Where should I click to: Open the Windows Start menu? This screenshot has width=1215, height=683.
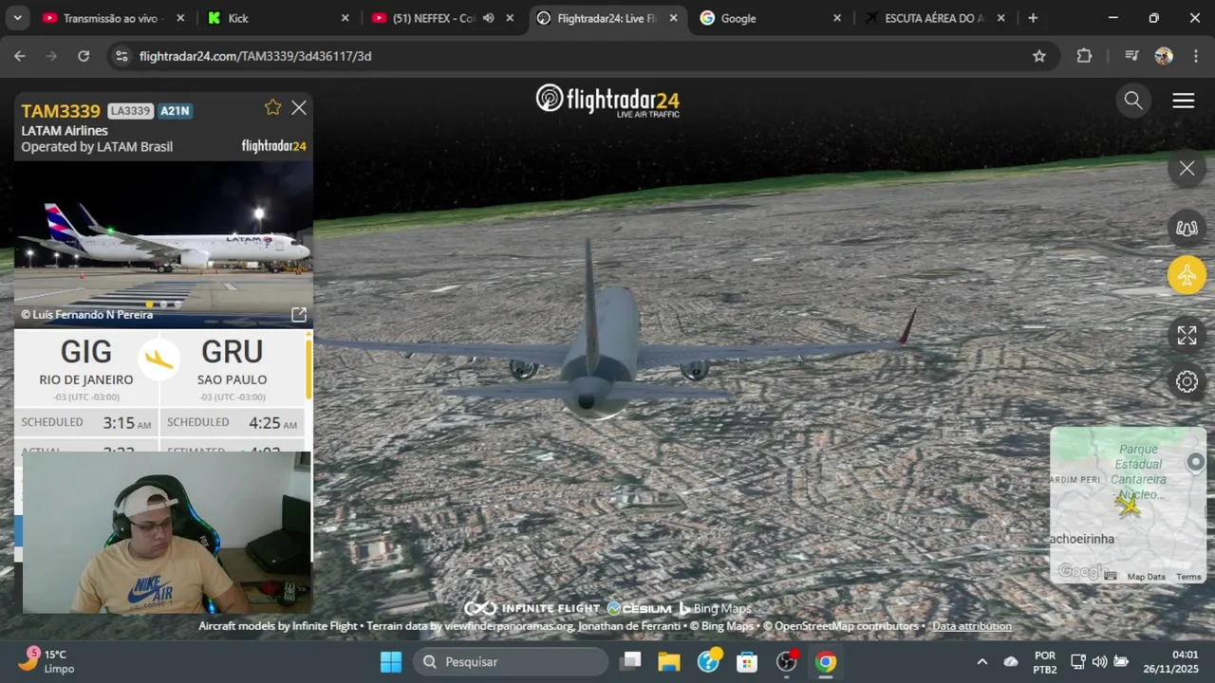(391, 661)
